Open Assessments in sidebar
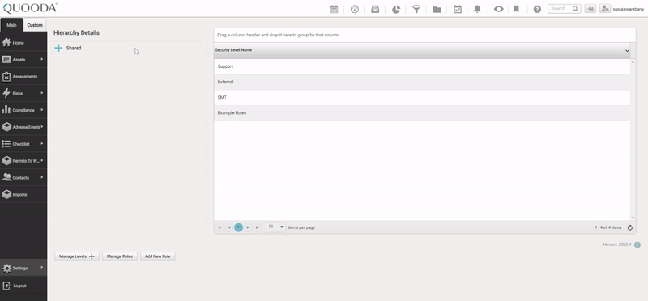This screenshot has height=301, width=648. click(x=23, y=76)
